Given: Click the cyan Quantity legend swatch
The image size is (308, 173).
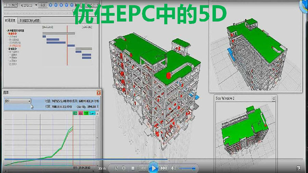Looking at the screenshot, I should point(92,113).
